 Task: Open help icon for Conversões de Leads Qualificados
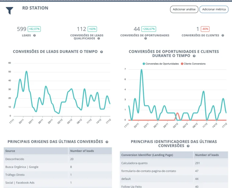[x=99, y=38]
